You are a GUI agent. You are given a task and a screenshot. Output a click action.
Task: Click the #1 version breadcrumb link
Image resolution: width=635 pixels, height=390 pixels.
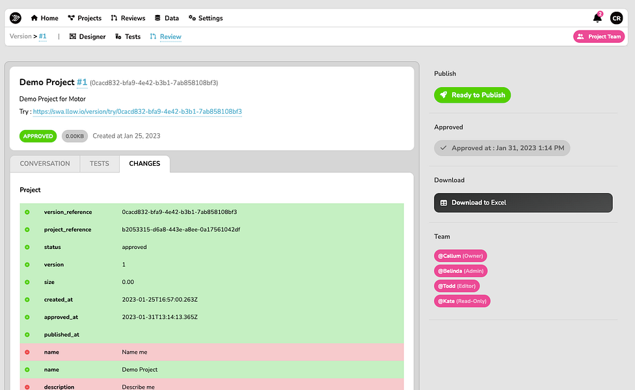click(42, 36)
